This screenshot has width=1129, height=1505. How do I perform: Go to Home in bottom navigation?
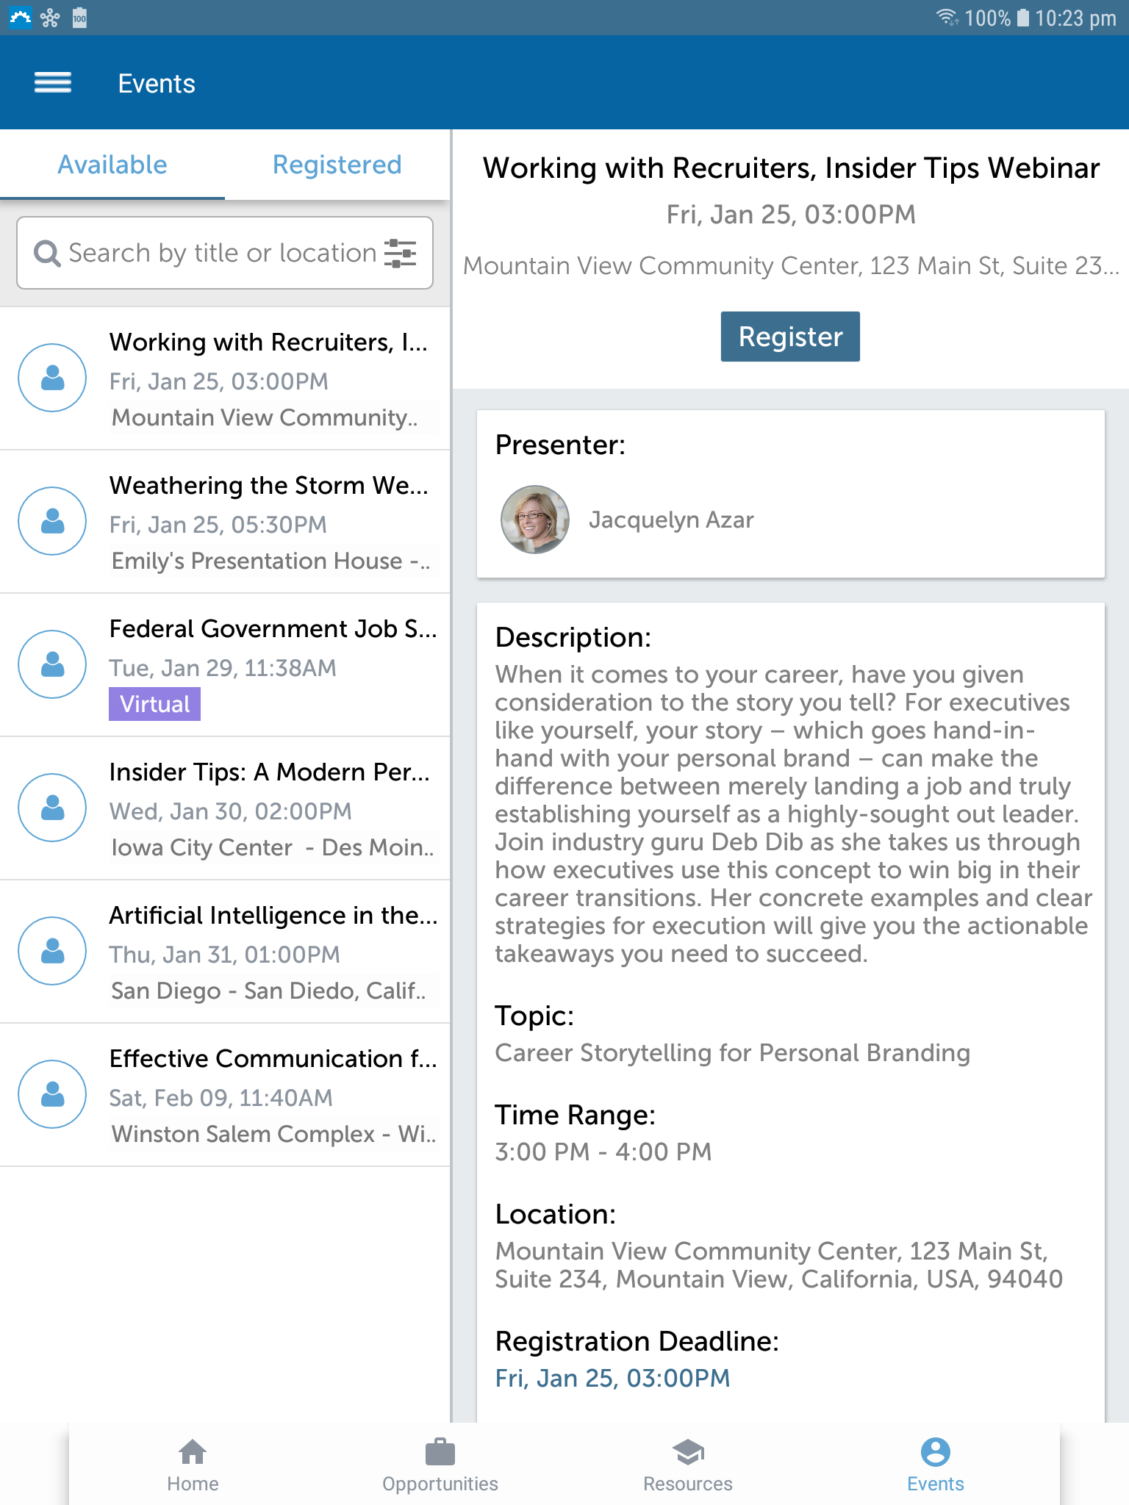click(193, 1465)
